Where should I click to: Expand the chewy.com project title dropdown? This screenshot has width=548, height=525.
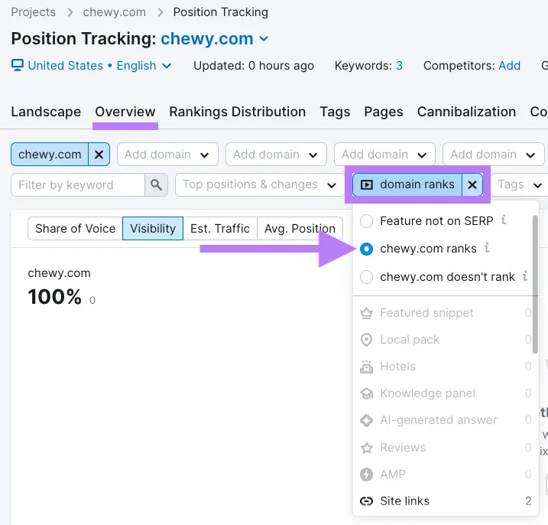[x=264, y=38]
